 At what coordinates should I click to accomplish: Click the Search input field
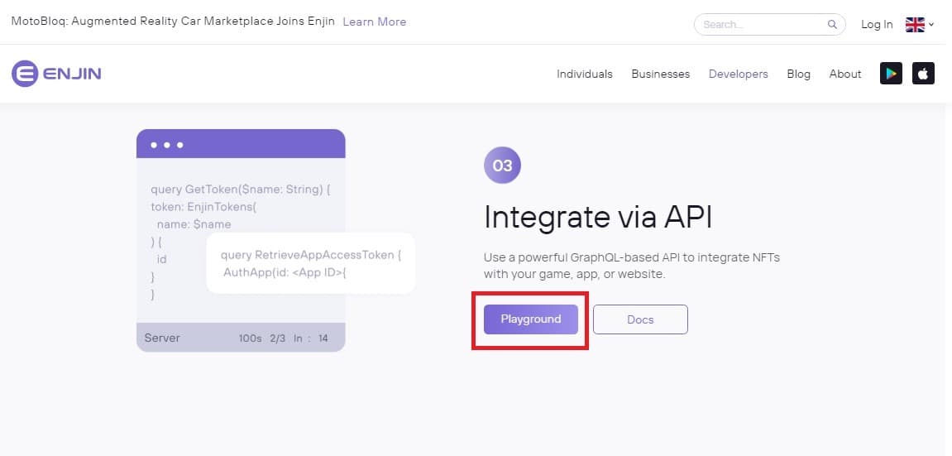pyautogui.click(x=769, y=24)
